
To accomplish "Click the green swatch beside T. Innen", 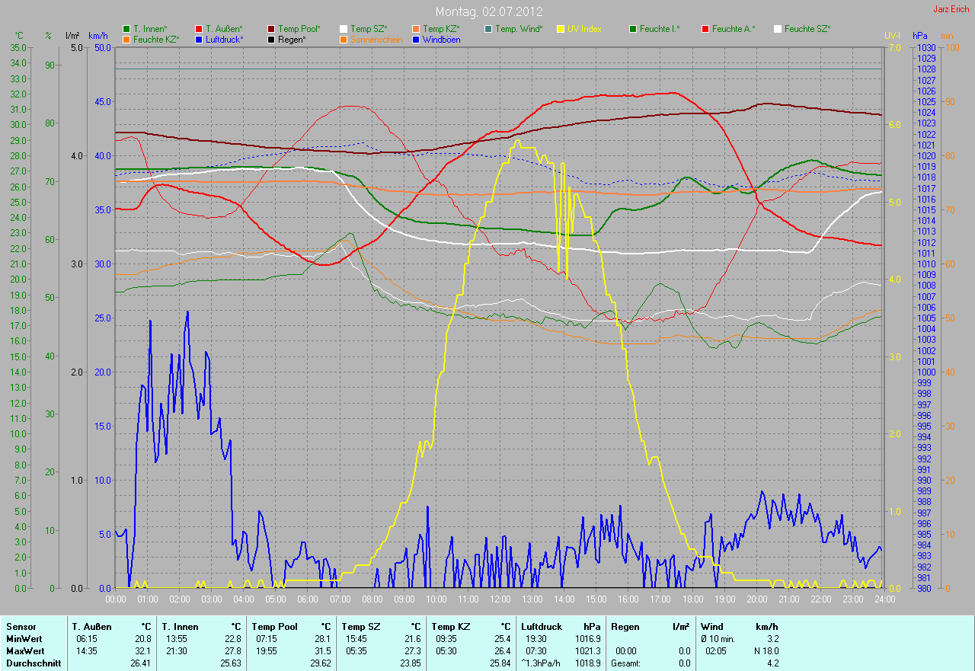I will 126,29.
